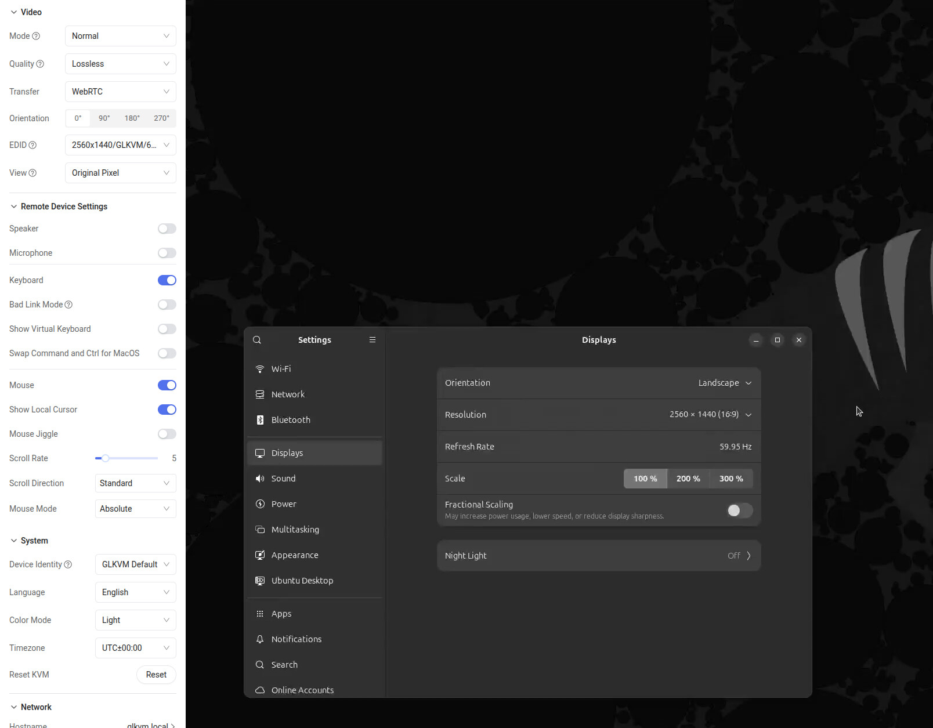Open the Settings hamburger menu
The width and height of the screenshot is (933, 728).
point(373,340)
